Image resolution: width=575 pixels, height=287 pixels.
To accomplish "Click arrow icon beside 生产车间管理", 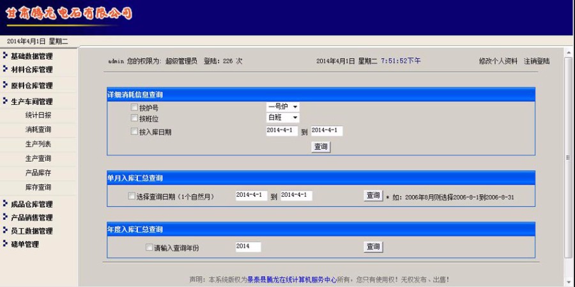I will tap(4, 100).
